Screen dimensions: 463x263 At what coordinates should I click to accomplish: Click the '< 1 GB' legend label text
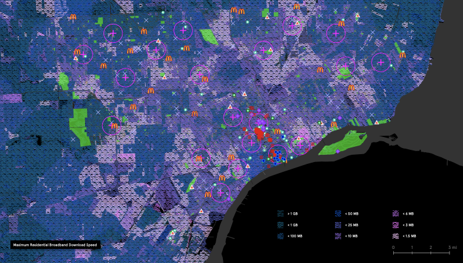(292, 225)
